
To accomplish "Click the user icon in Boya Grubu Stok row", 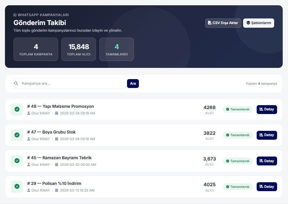I will pyautogui.click(x=29, y=139).
